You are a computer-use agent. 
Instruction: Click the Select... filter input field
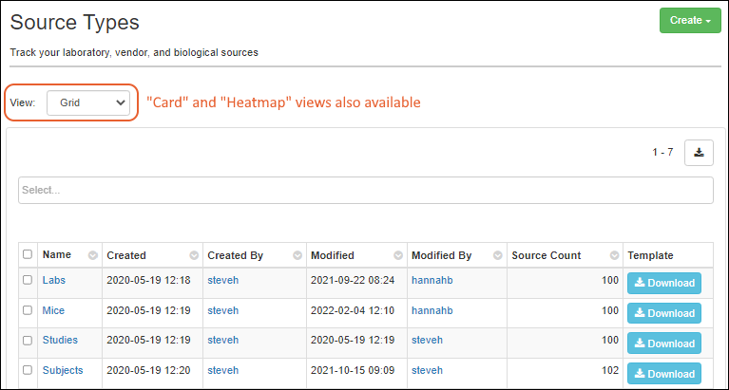[x=365, y=190]
